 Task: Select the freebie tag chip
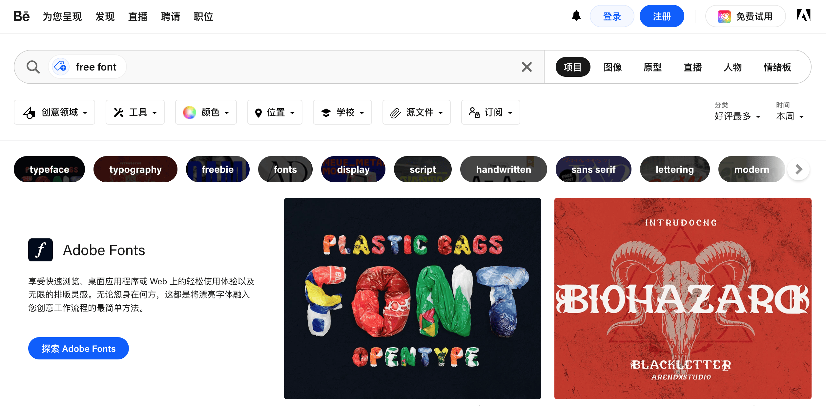[218, 169]
